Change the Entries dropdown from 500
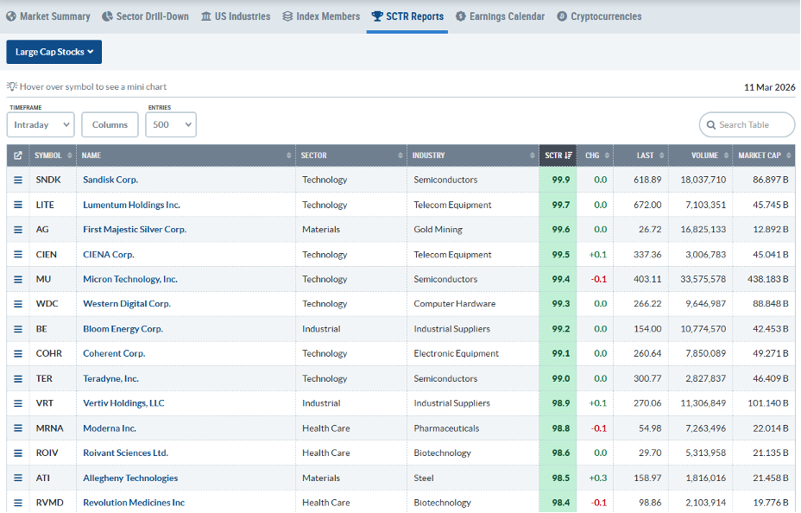Image resolution: width=801 pixels, height=513 pixels. tap(170, 124)
